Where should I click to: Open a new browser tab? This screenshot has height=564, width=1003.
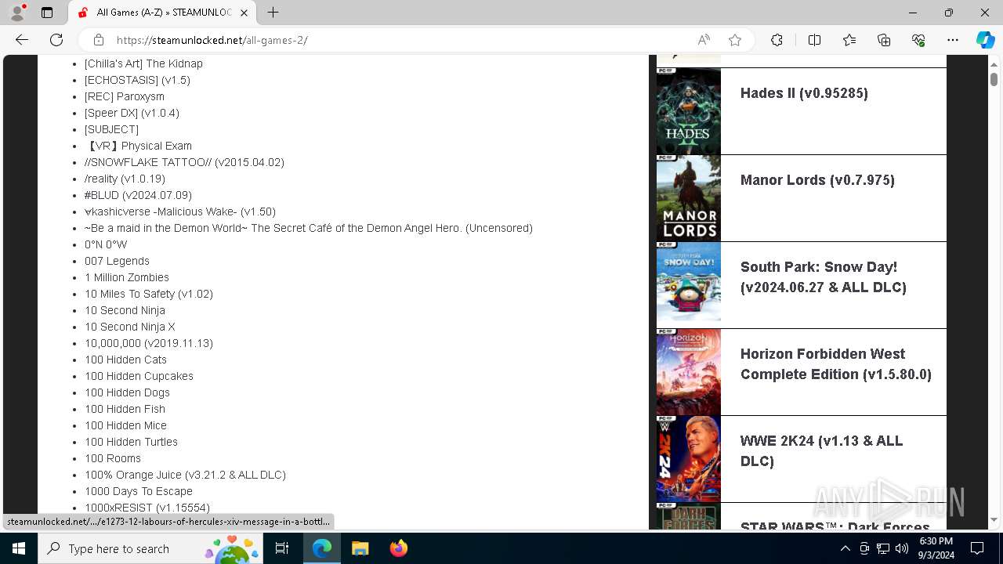click(273, 13)
